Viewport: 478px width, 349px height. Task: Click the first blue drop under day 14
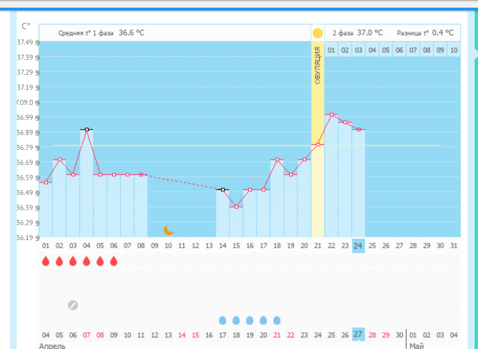[223, 320]
